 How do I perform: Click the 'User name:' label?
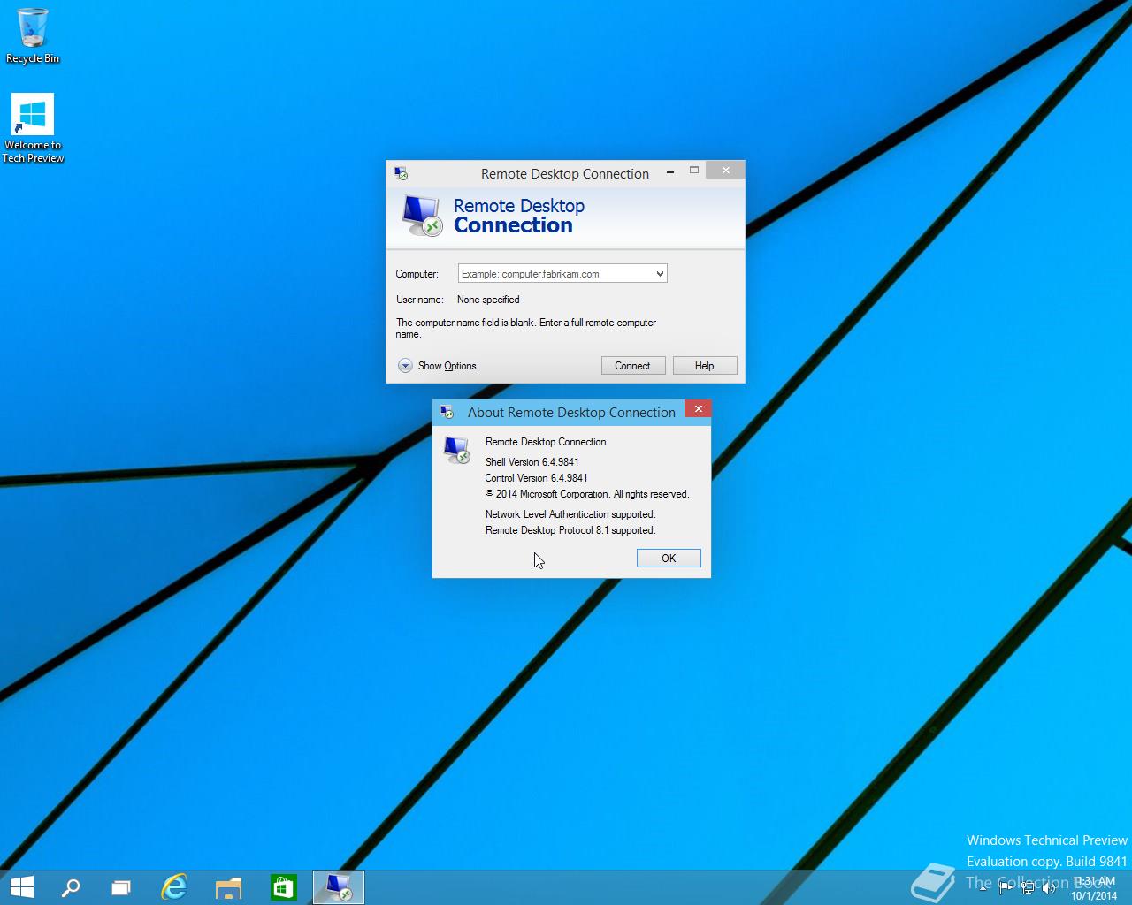419,300
